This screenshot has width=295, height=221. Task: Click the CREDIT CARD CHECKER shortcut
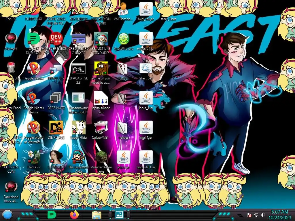(x=78, y=39)
